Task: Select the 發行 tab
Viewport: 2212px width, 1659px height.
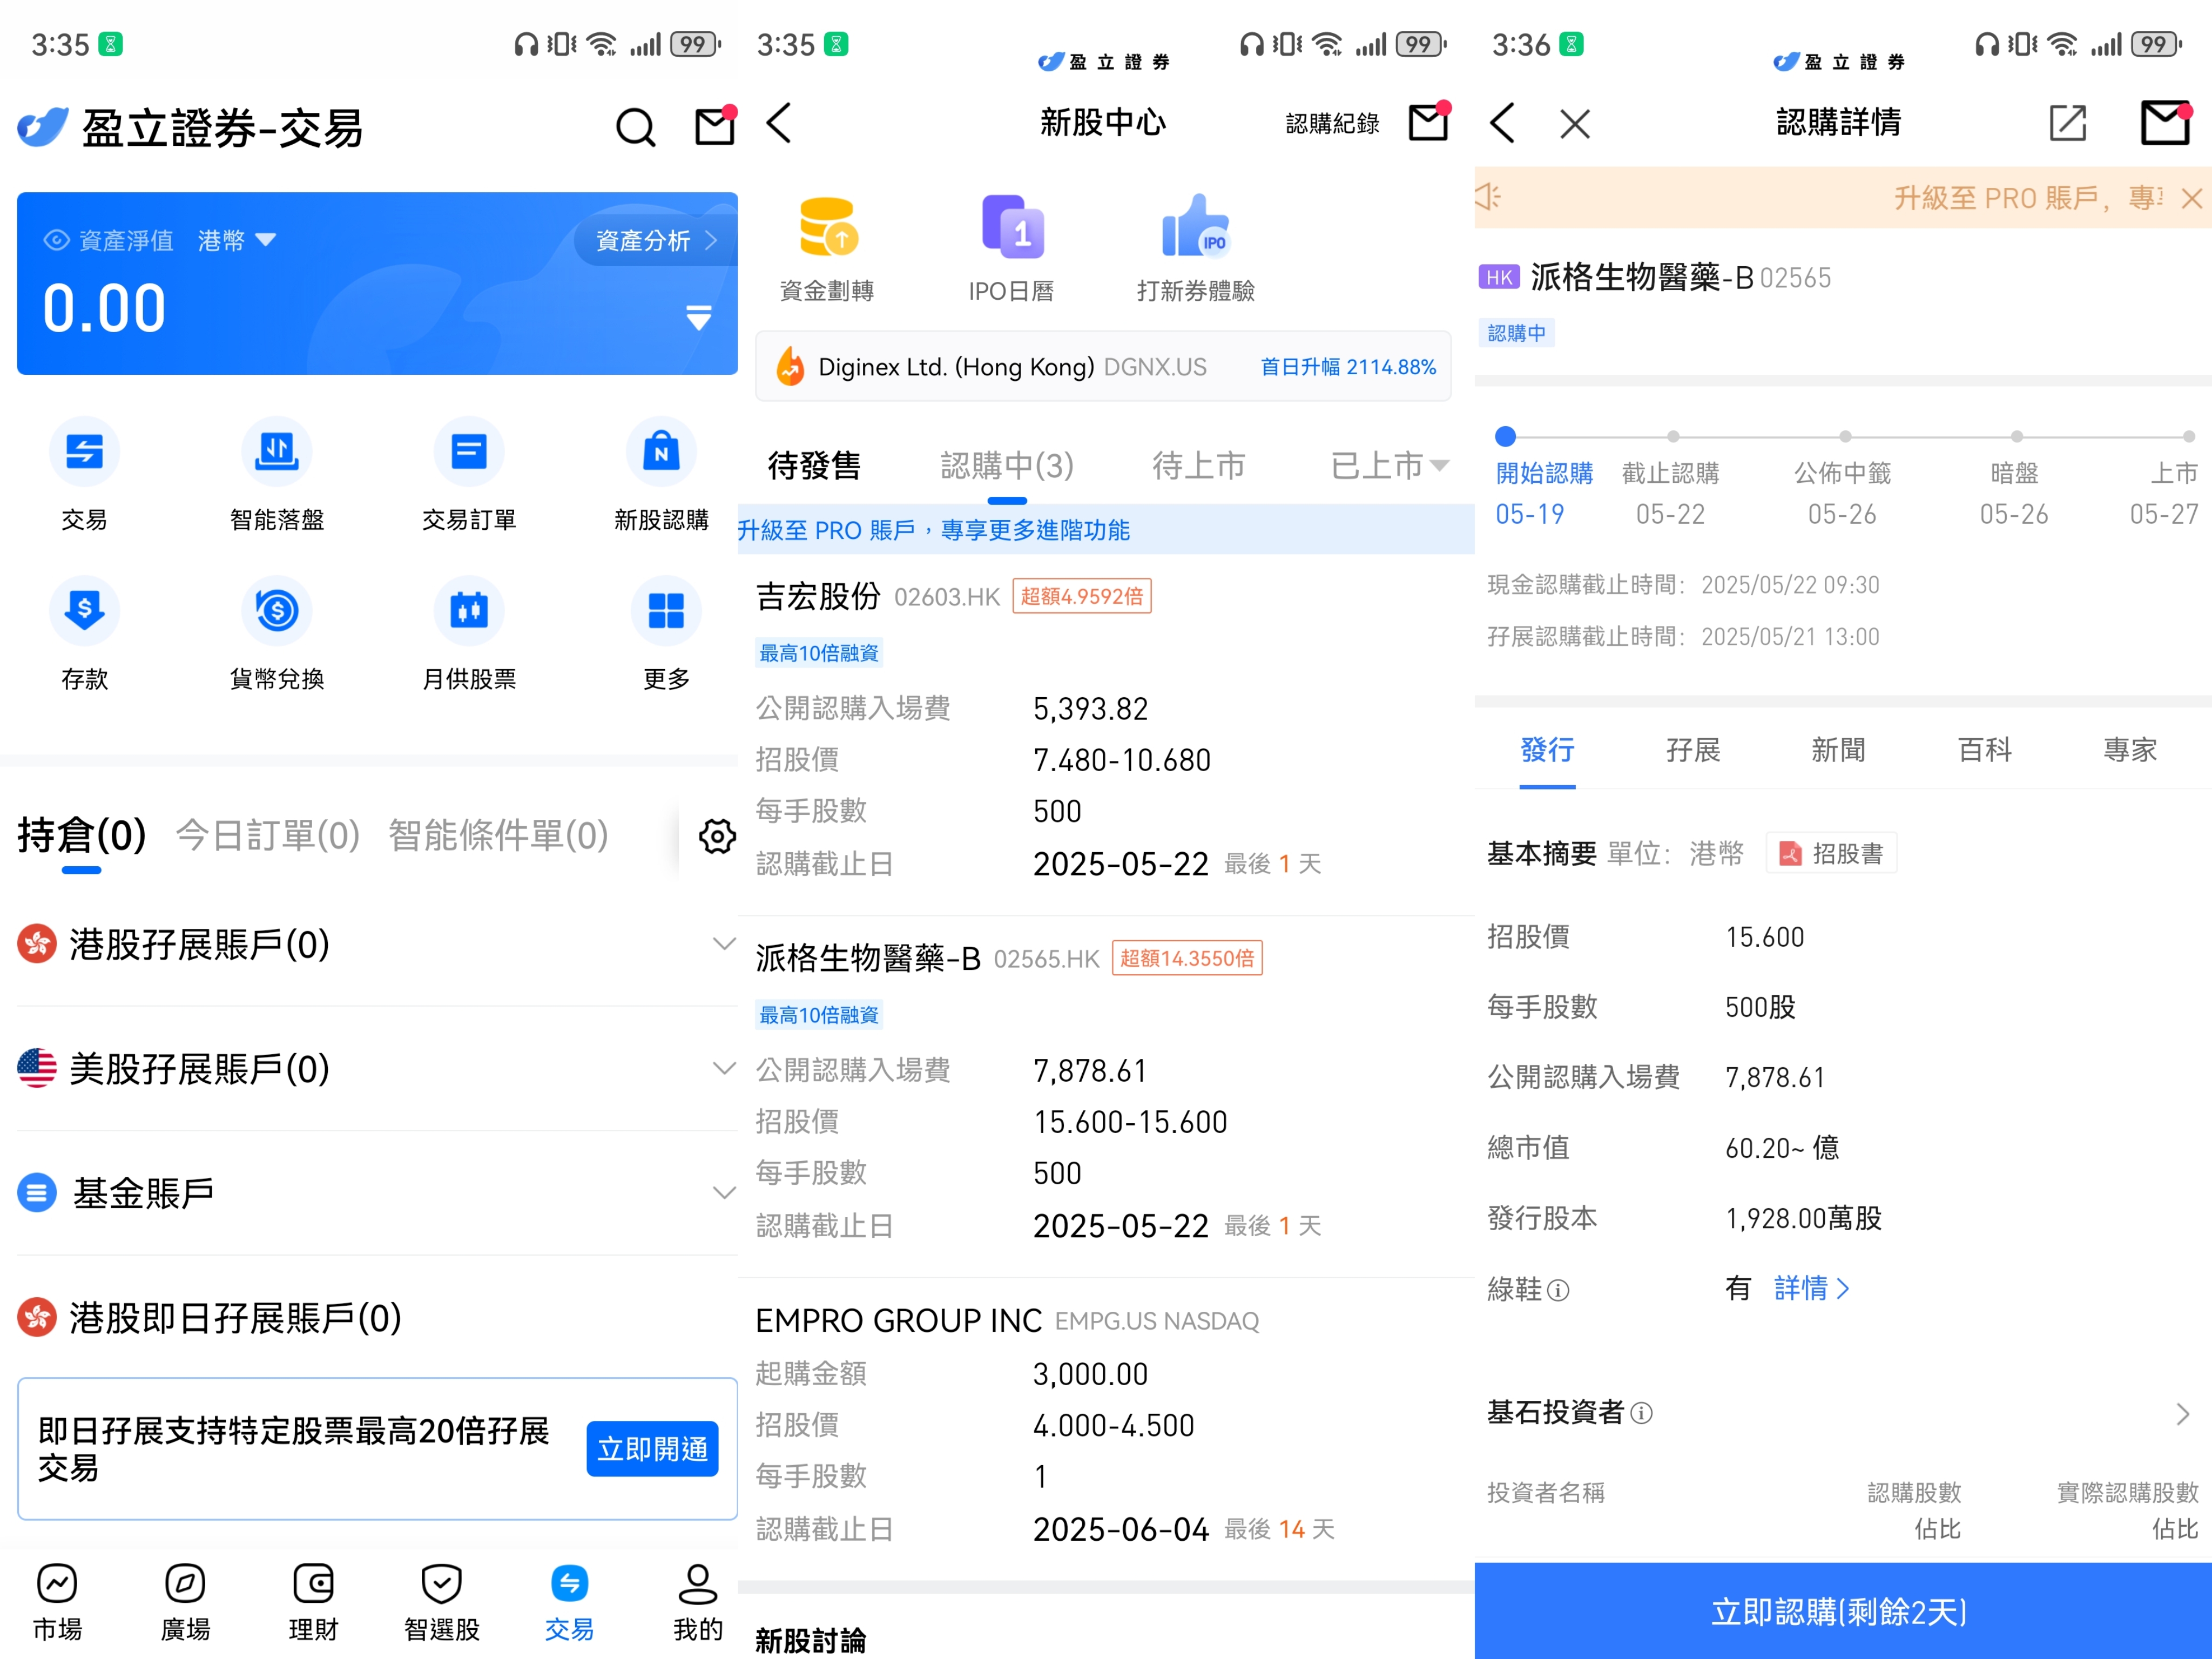Action: tap(1547, 750)
